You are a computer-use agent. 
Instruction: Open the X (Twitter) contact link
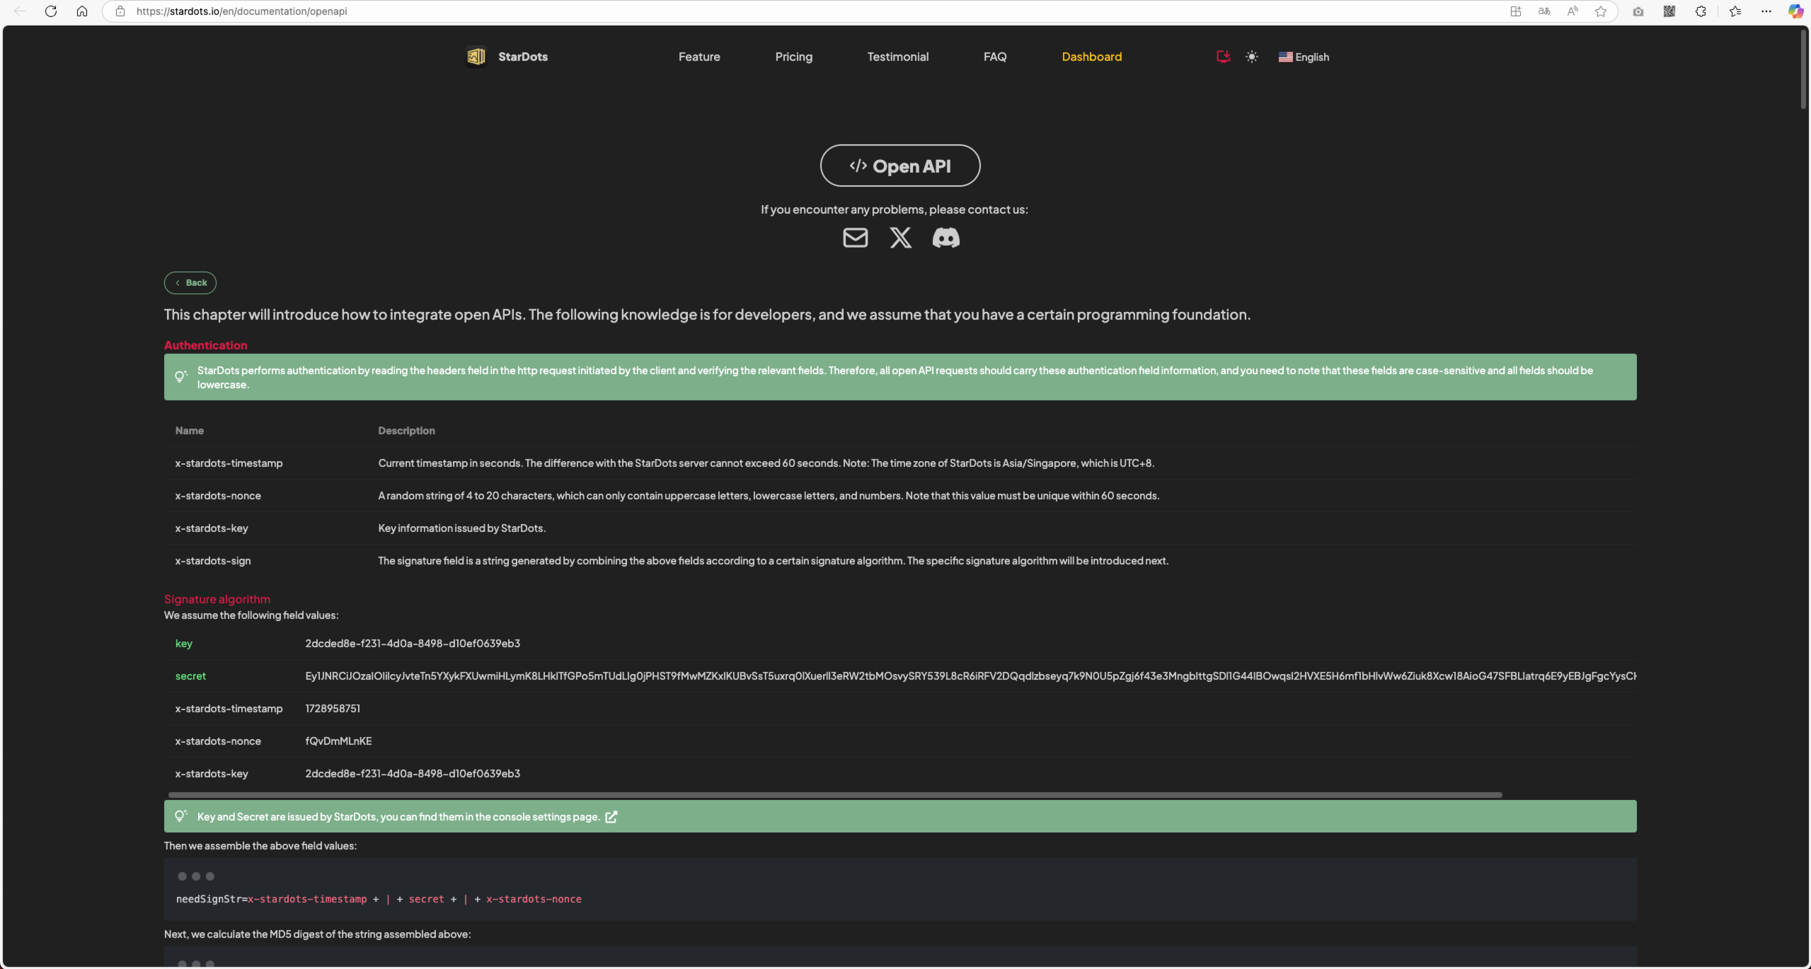click(900, 238)
